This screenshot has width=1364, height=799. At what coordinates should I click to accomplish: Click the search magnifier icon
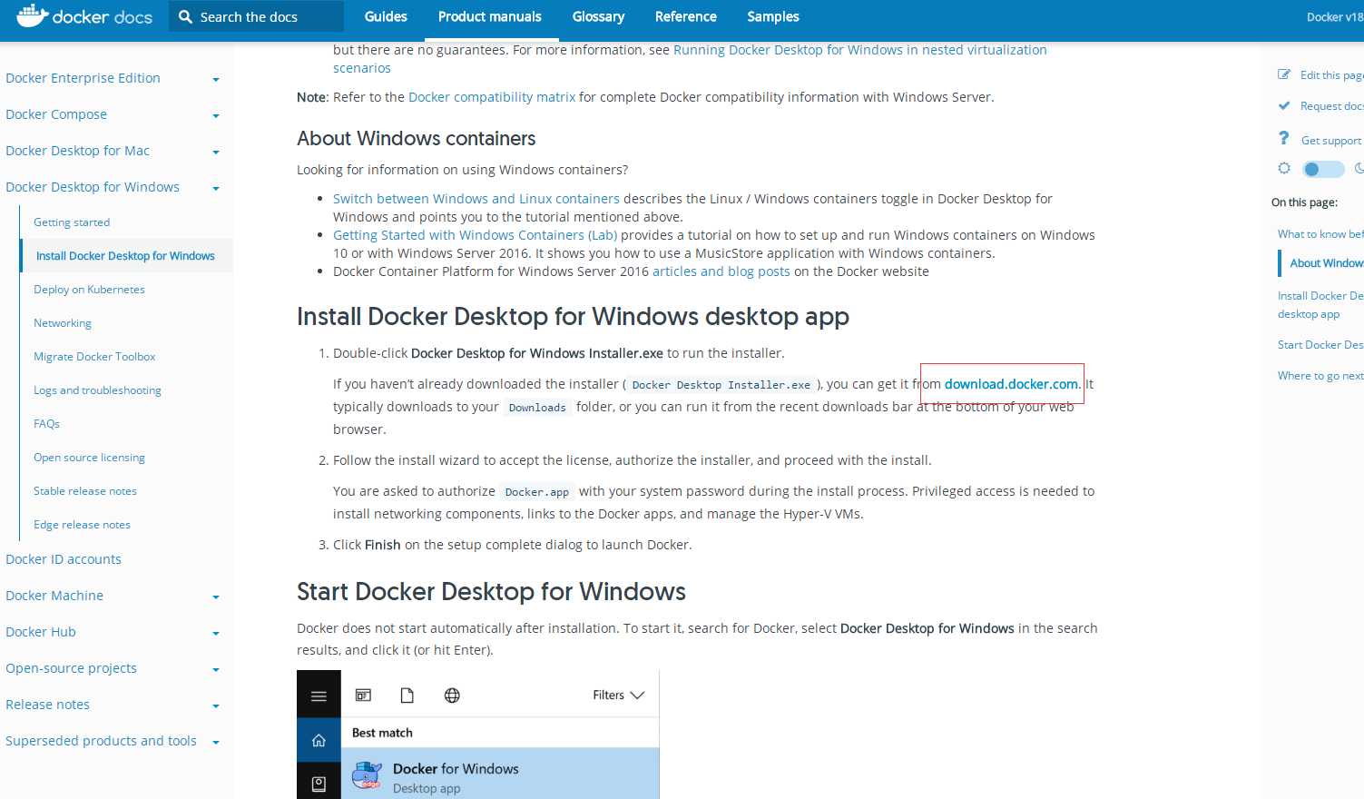(x=185, y=16)
